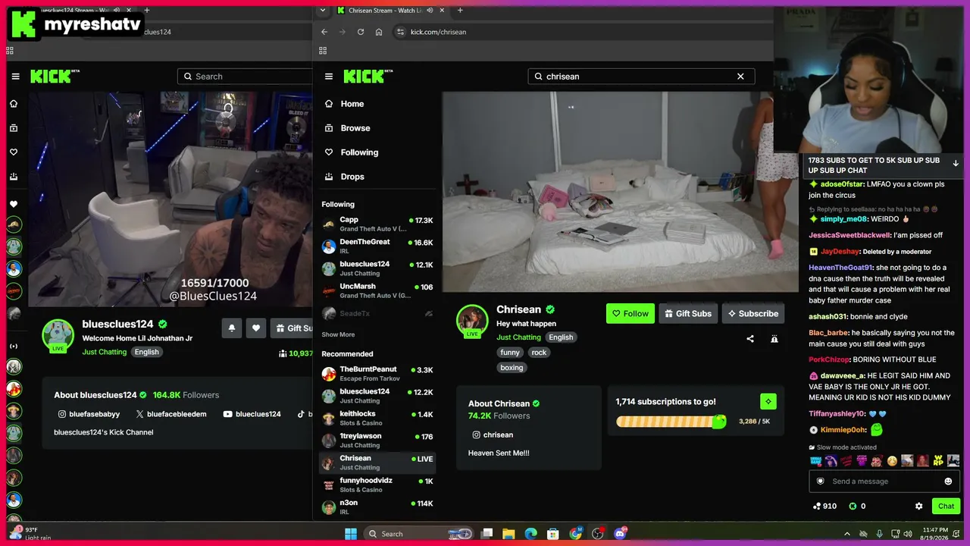The width and height of the screenshot is (970, 546).
Task: Click the Kick logo in bluesclues124 window
Action: 55,76
